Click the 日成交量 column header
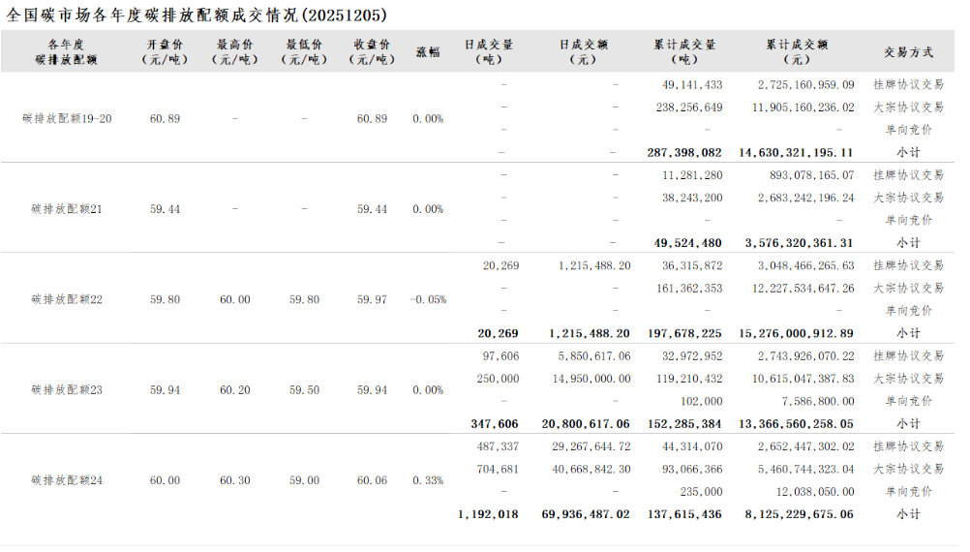970x552 pixels. coord(489,51)
